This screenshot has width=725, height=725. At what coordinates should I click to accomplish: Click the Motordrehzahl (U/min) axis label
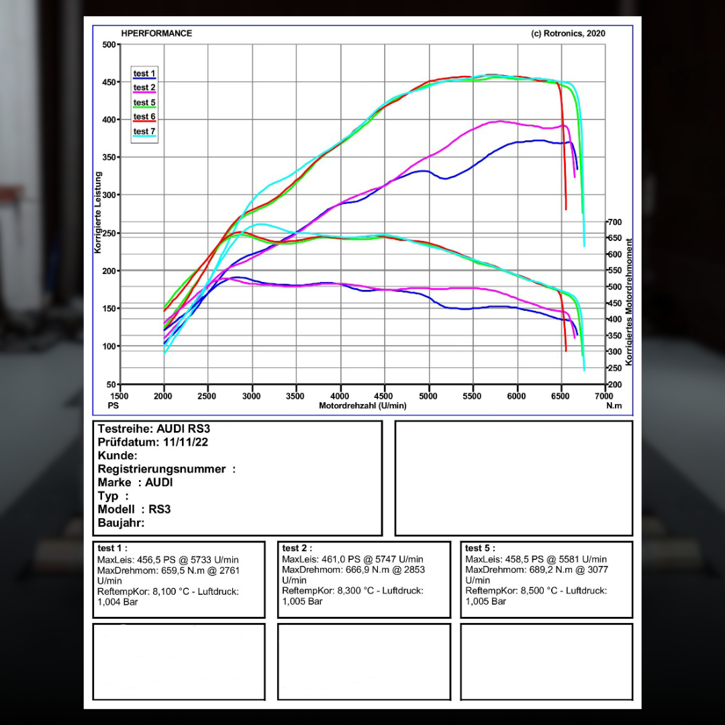click(362, 405)
